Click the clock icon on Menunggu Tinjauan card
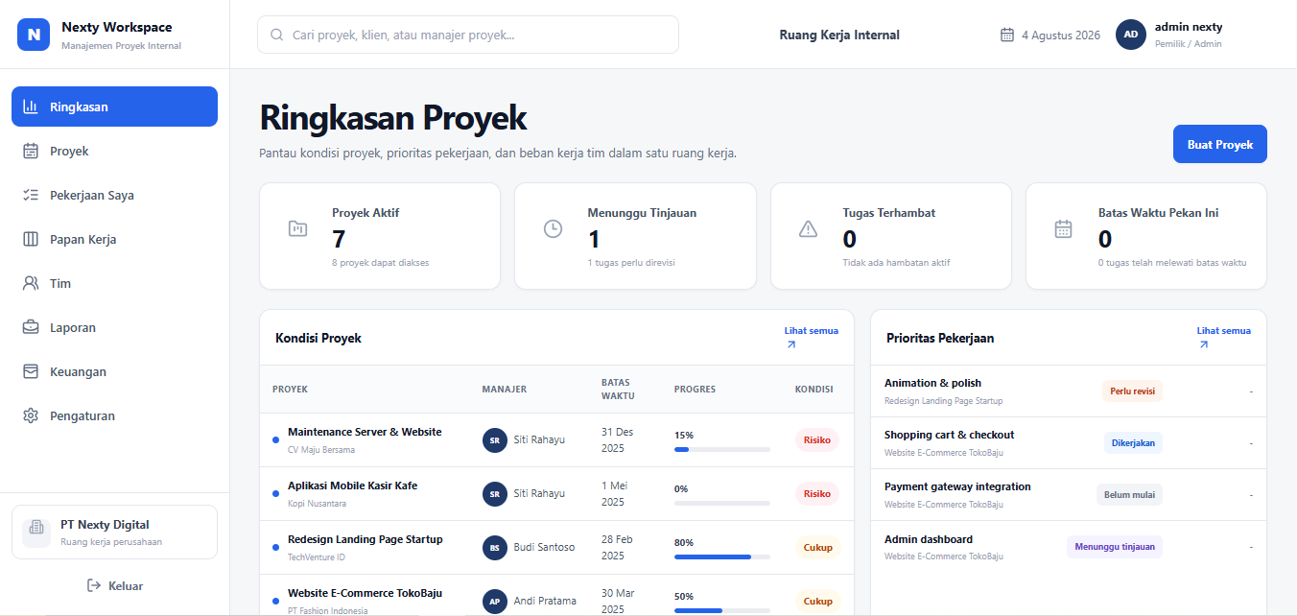 tap(553, 228)
